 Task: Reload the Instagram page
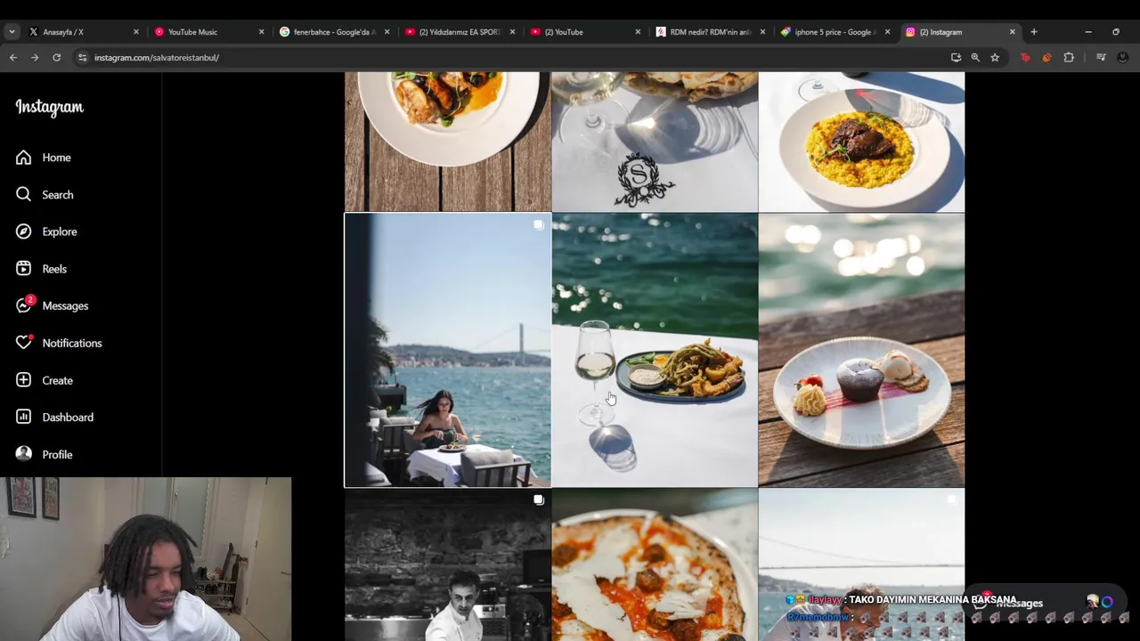point(56,57)
